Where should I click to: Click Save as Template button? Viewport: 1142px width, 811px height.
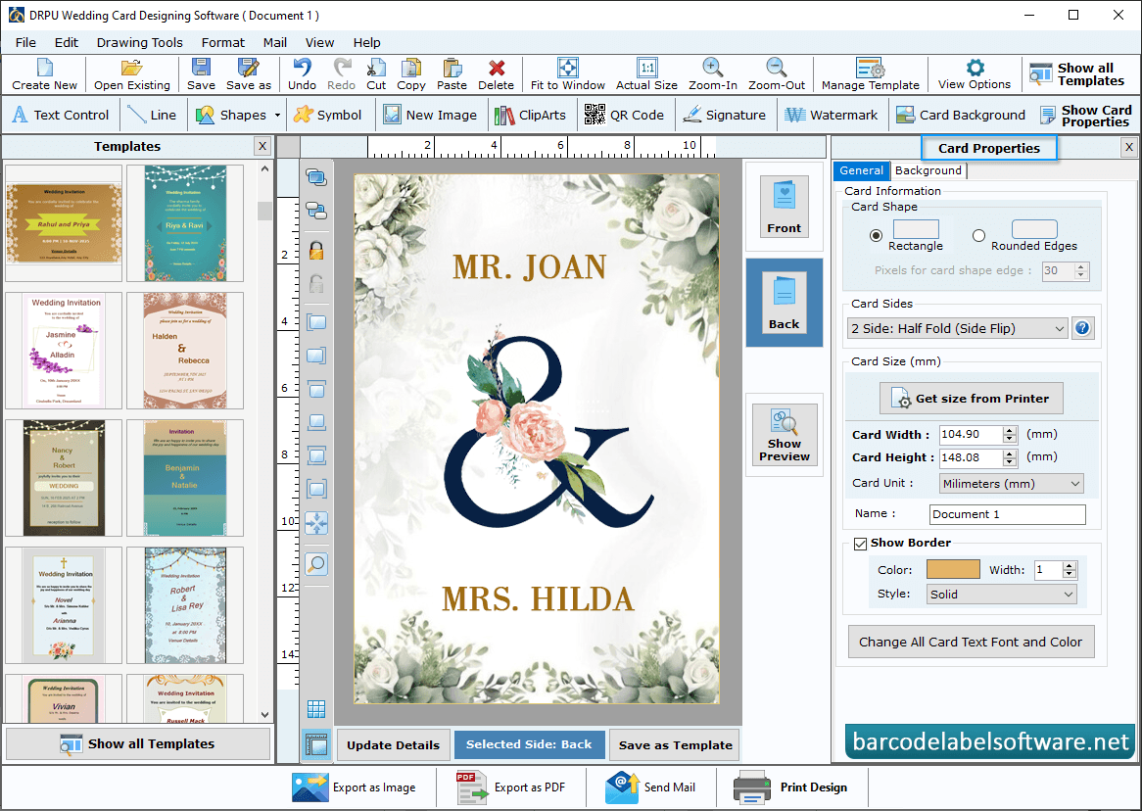[675, 744]
